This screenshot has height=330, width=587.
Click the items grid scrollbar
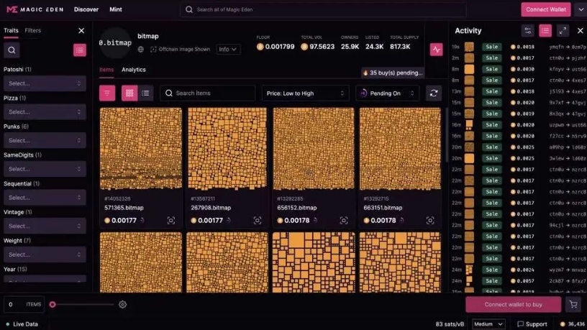pyautogui.click(x=446, y=135)
